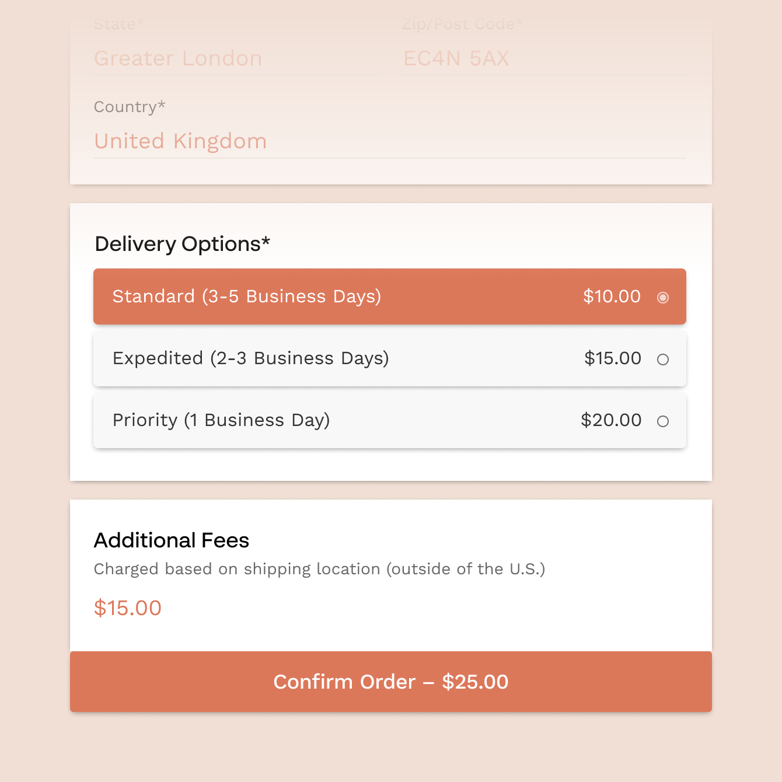Click the Delivery Options heading
This screenshot has width=782, height=782.
click(x=182, y=244)
